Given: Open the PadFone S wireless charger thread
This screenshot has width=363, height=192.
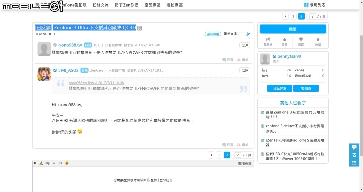Looking at the screenshot, I should [x=295, y=142].
